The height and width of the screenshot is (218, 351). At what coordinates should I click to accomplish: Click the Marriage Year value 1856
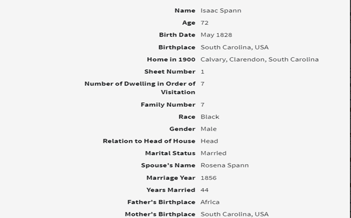[208, 178]
